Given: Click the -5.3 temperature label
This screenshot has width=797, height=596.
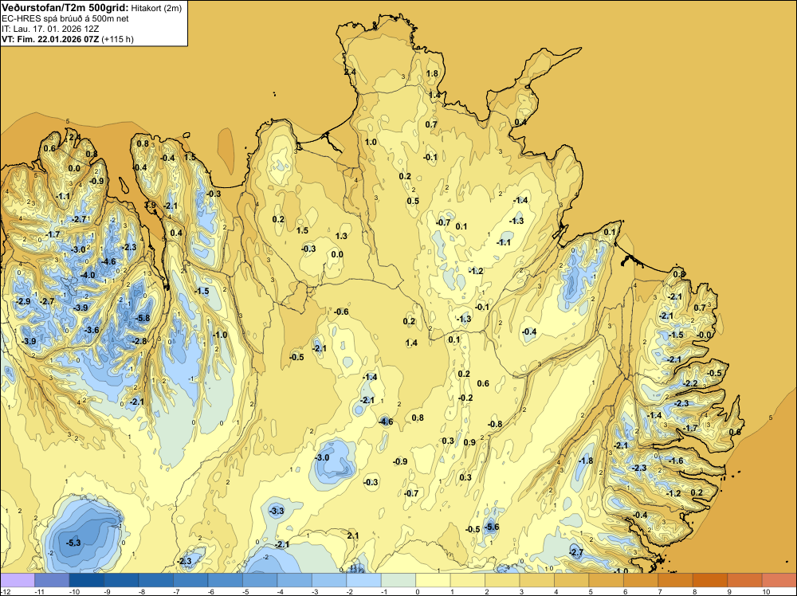Looking at the screenshot, I should click(x=73, y=543).
